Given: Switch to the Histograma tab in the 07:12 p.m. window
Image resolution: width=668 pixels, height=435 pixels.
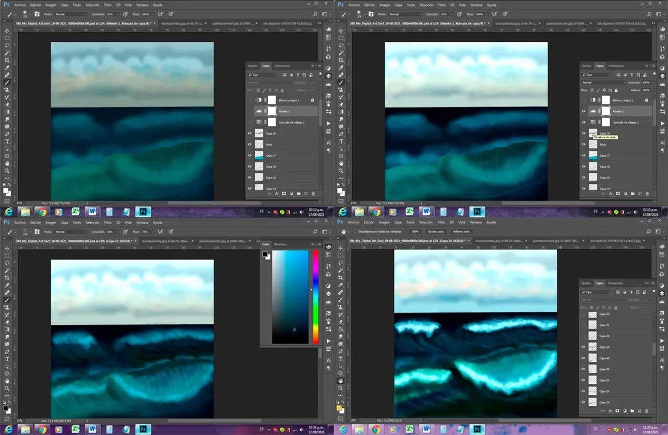Looking at the screenshot, I should 282,66.
